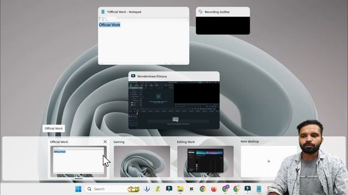Open the Recording toolbar window preview
This screenshot has height=195, width=348.
tap(223, 21)
